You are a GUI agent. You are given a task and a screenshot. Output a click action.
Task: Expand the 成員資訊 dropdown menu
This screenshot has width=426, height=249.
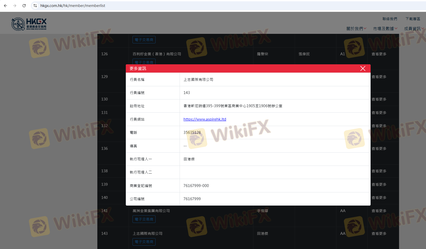click(x=414, y=29)
